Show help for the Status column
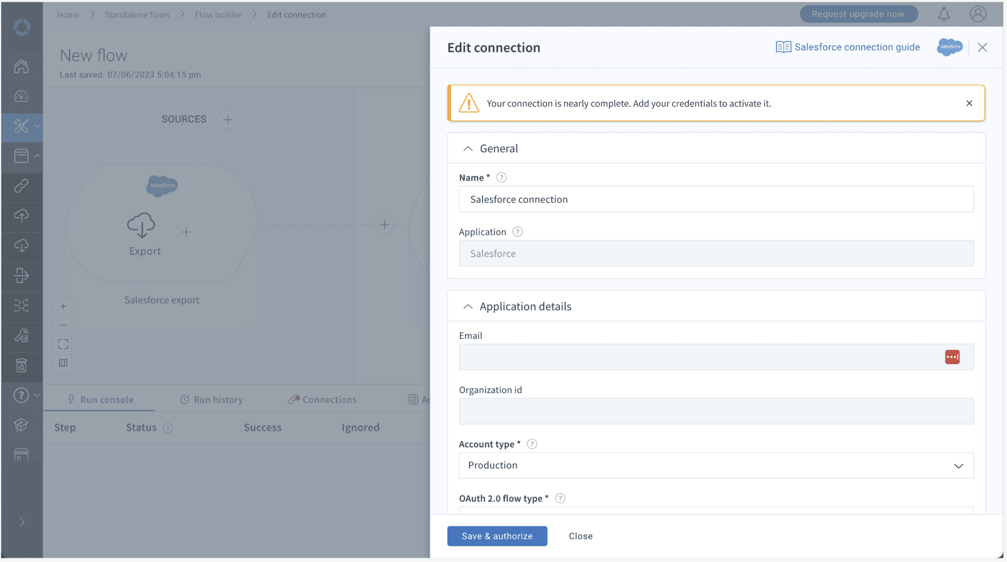This screenshot has width=1007, height=562. pos(168,428)
